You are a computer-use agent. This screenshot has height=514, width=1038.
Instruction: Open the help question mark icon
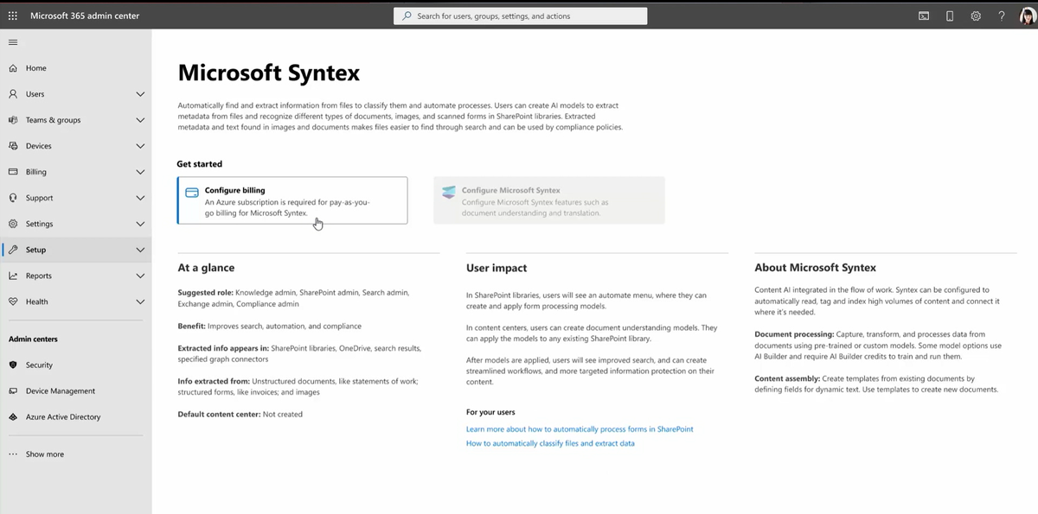[1001, 16]
